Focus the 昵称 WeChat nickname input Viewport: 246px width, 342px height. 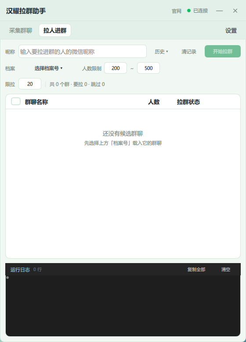(x=83, y=51)
